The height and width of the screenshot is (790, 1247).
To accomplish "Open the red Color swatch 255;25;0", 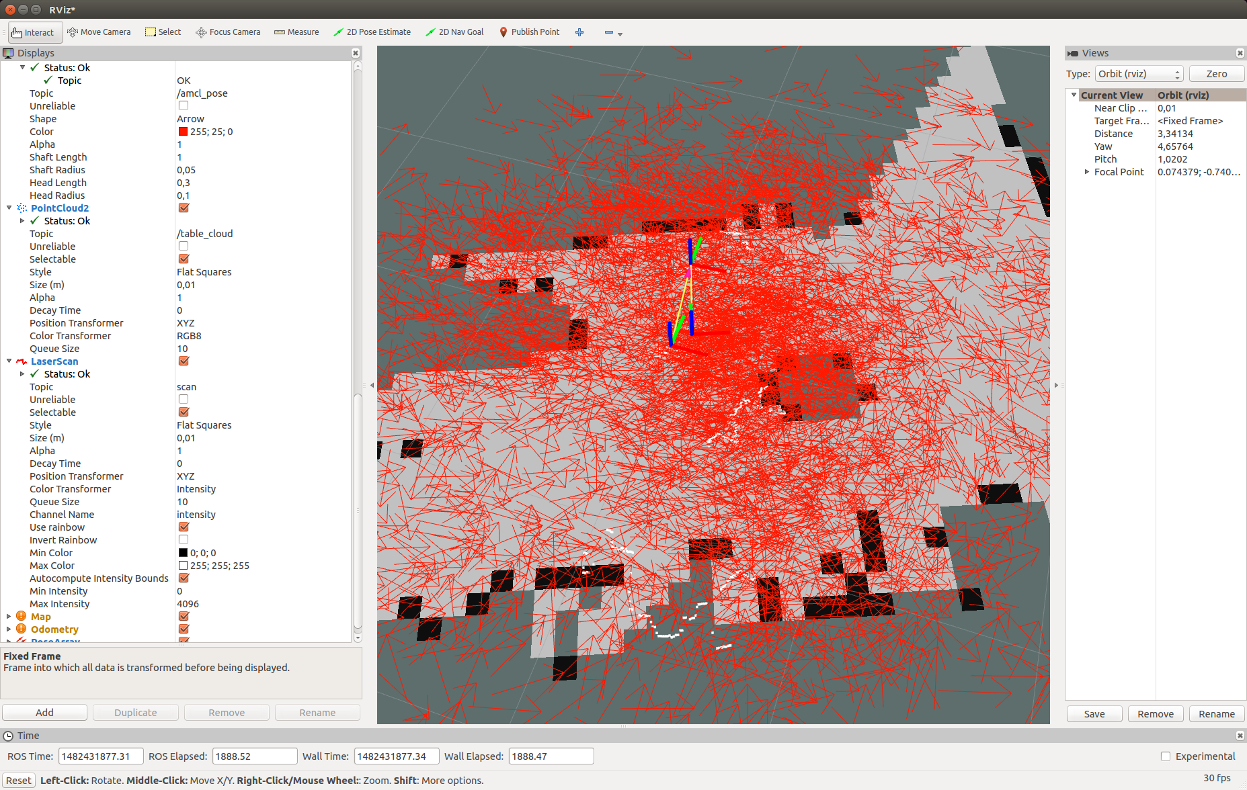I will (x=183, y=132).
